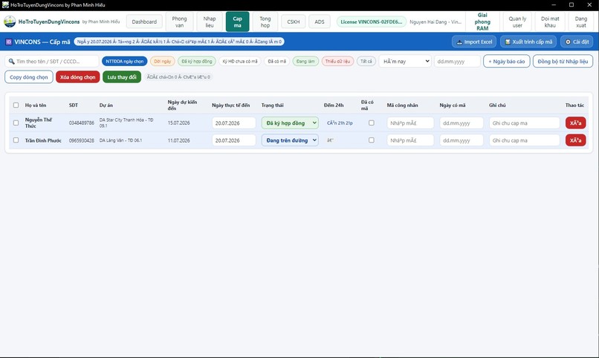Image resolution: width=599 pixels, height=358 pixels.
Task: Delete the Nguyễn Thế Thức row
Action: [576, 123]
